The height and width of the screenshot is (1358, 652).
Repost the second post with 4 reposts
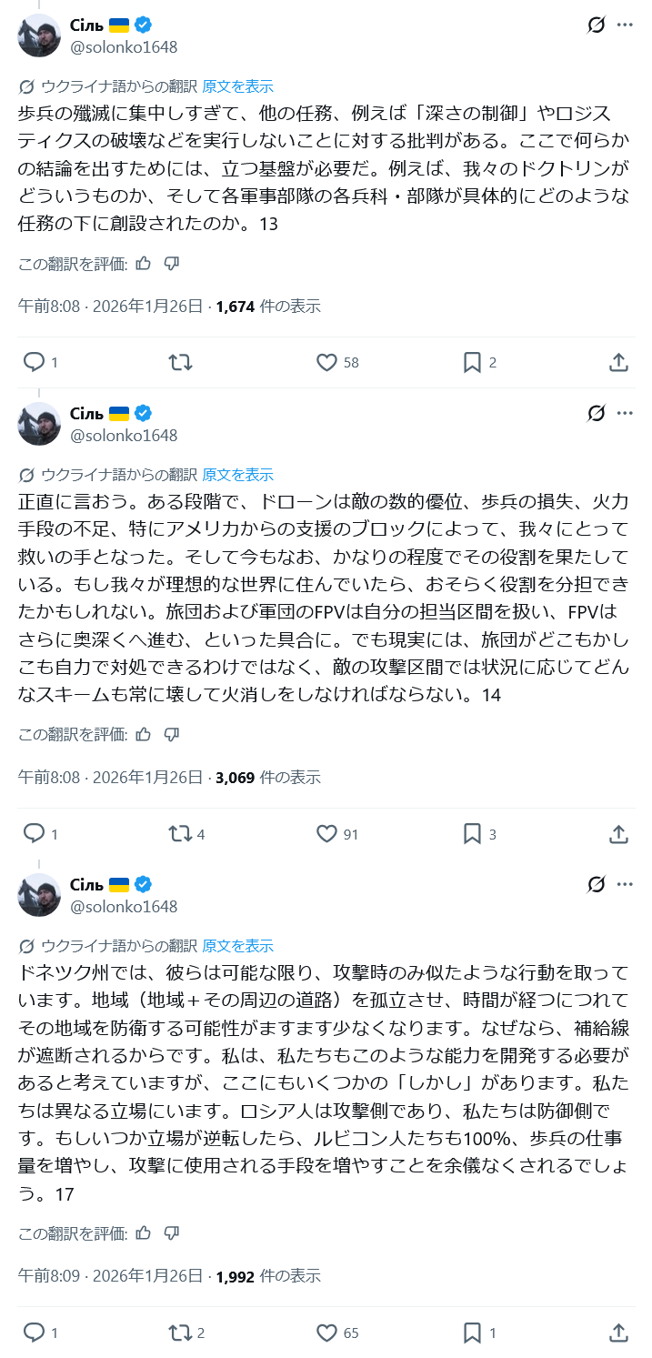[180, 833]
